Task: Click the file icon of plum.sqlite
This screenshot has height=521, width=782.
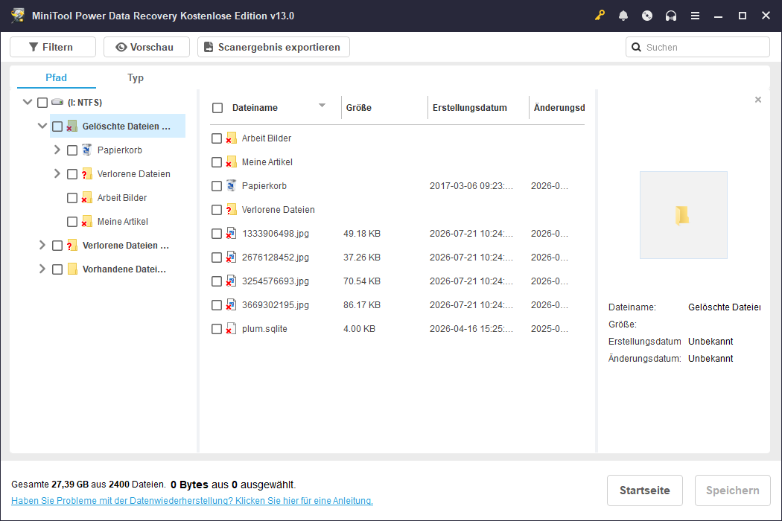Action: (231, 328)
